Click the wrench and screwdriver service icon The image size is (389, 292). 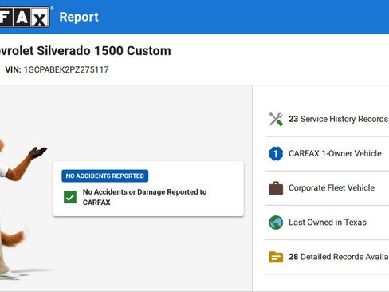[x=276, y=119]
